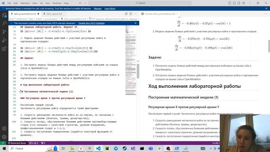Toggle the panel layout icon
This screenshot has width=270, height=152.
coord(235,3)
